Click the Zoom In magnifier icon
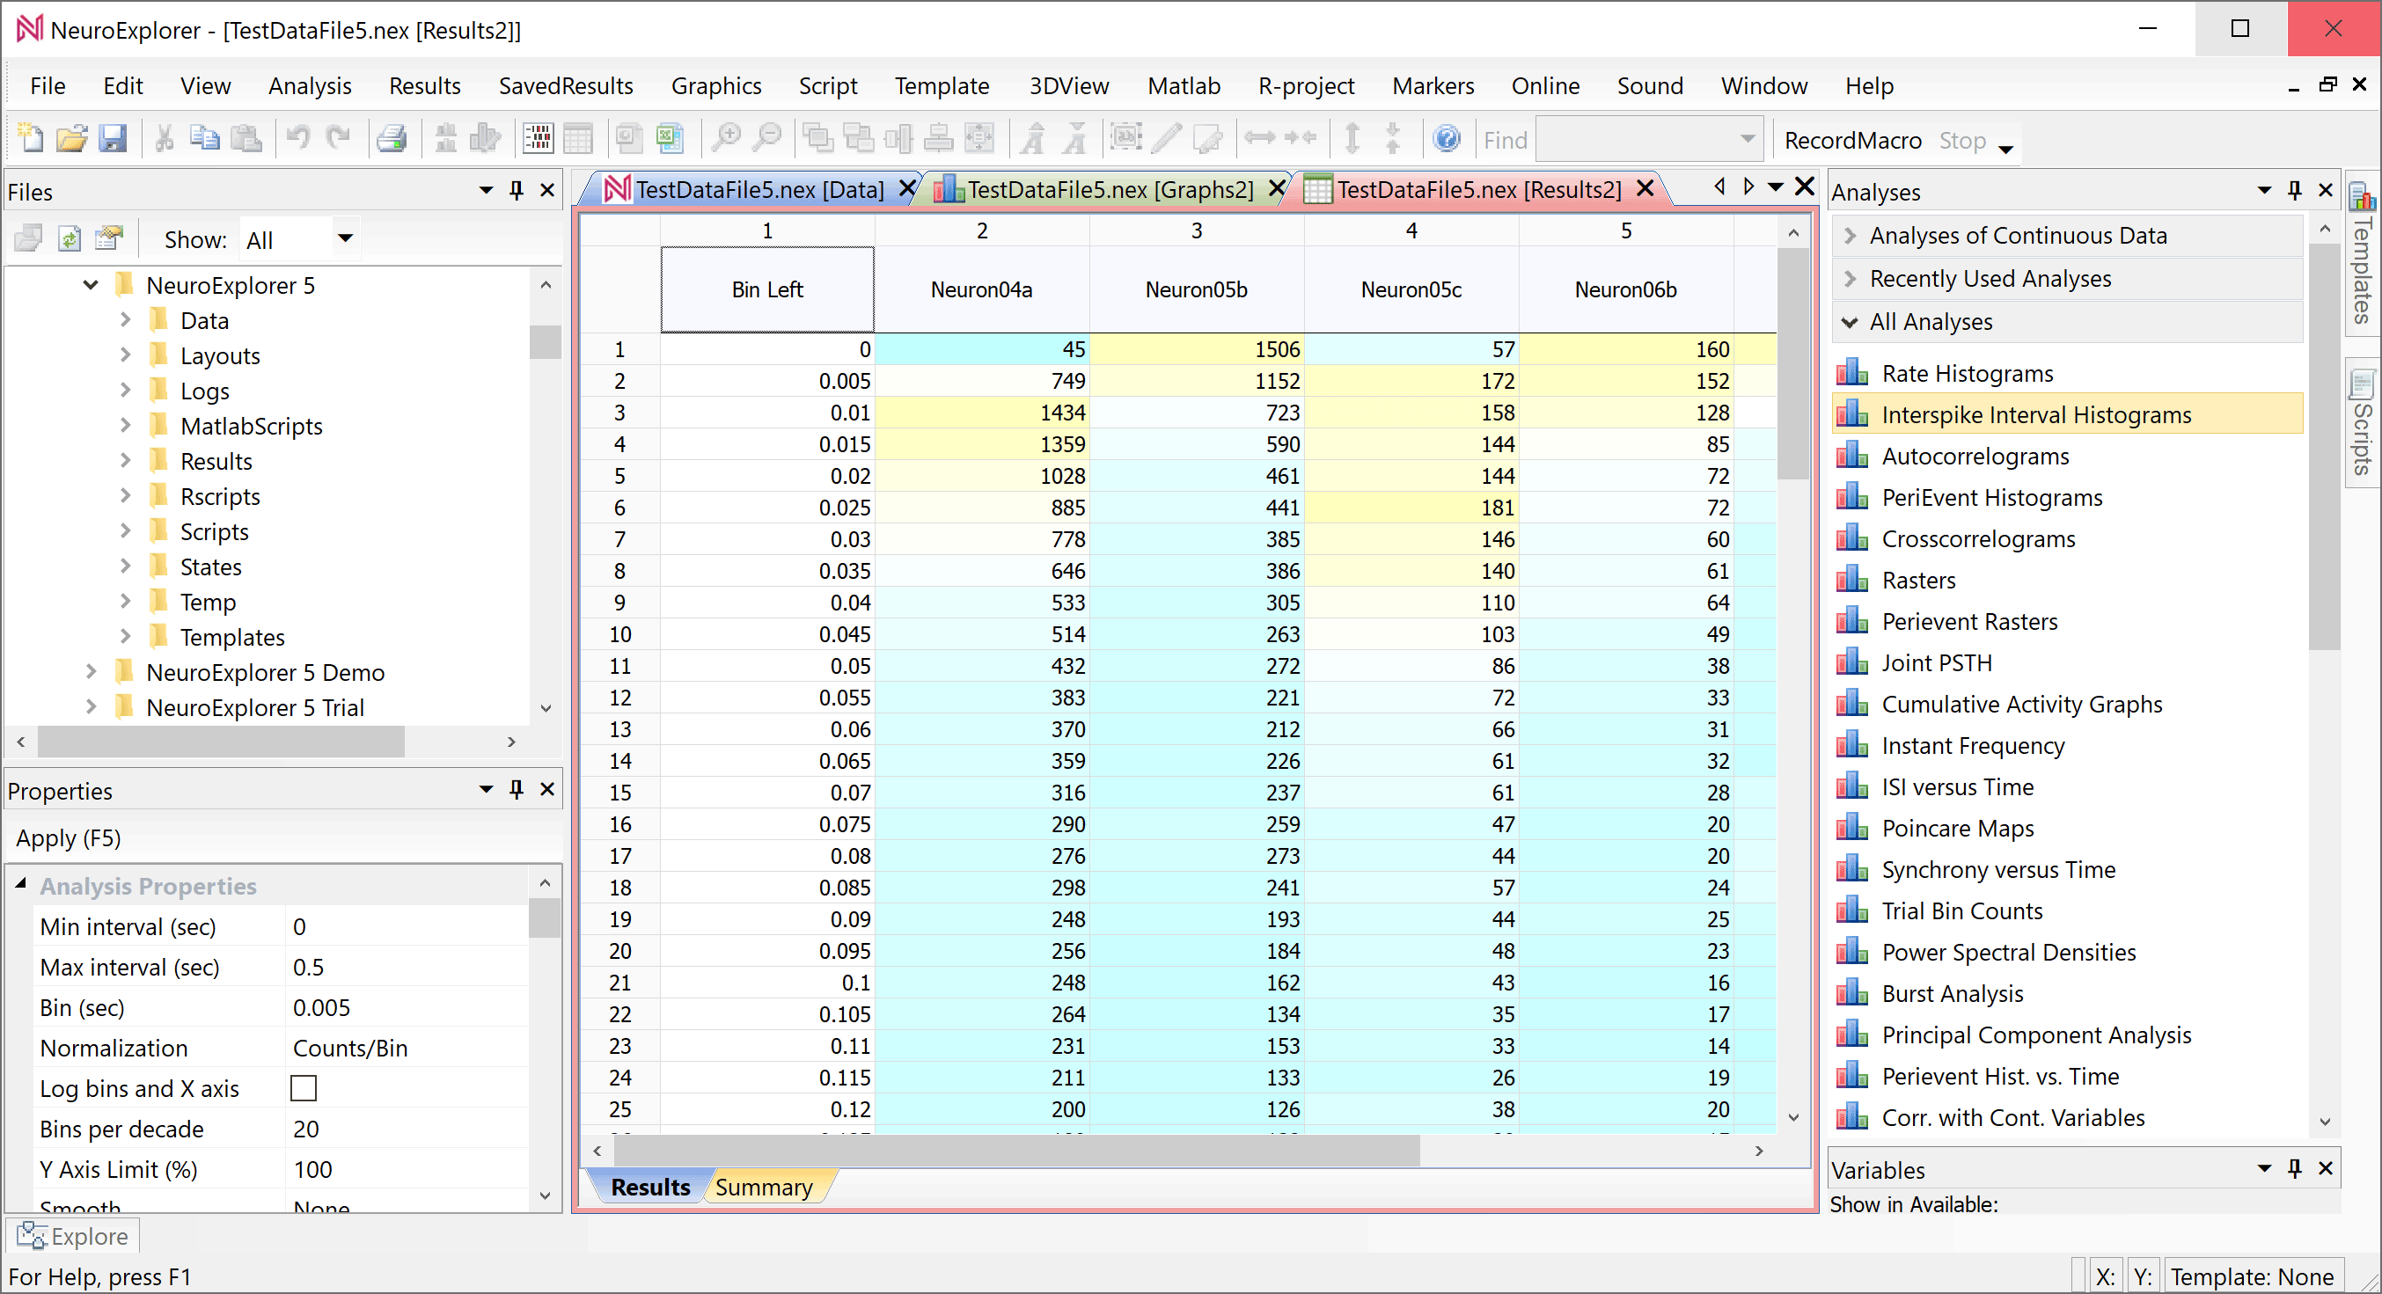Image resolution: width=2382 pixels, height=1294 pixels. pyautogui.click(x=727, y=139)
